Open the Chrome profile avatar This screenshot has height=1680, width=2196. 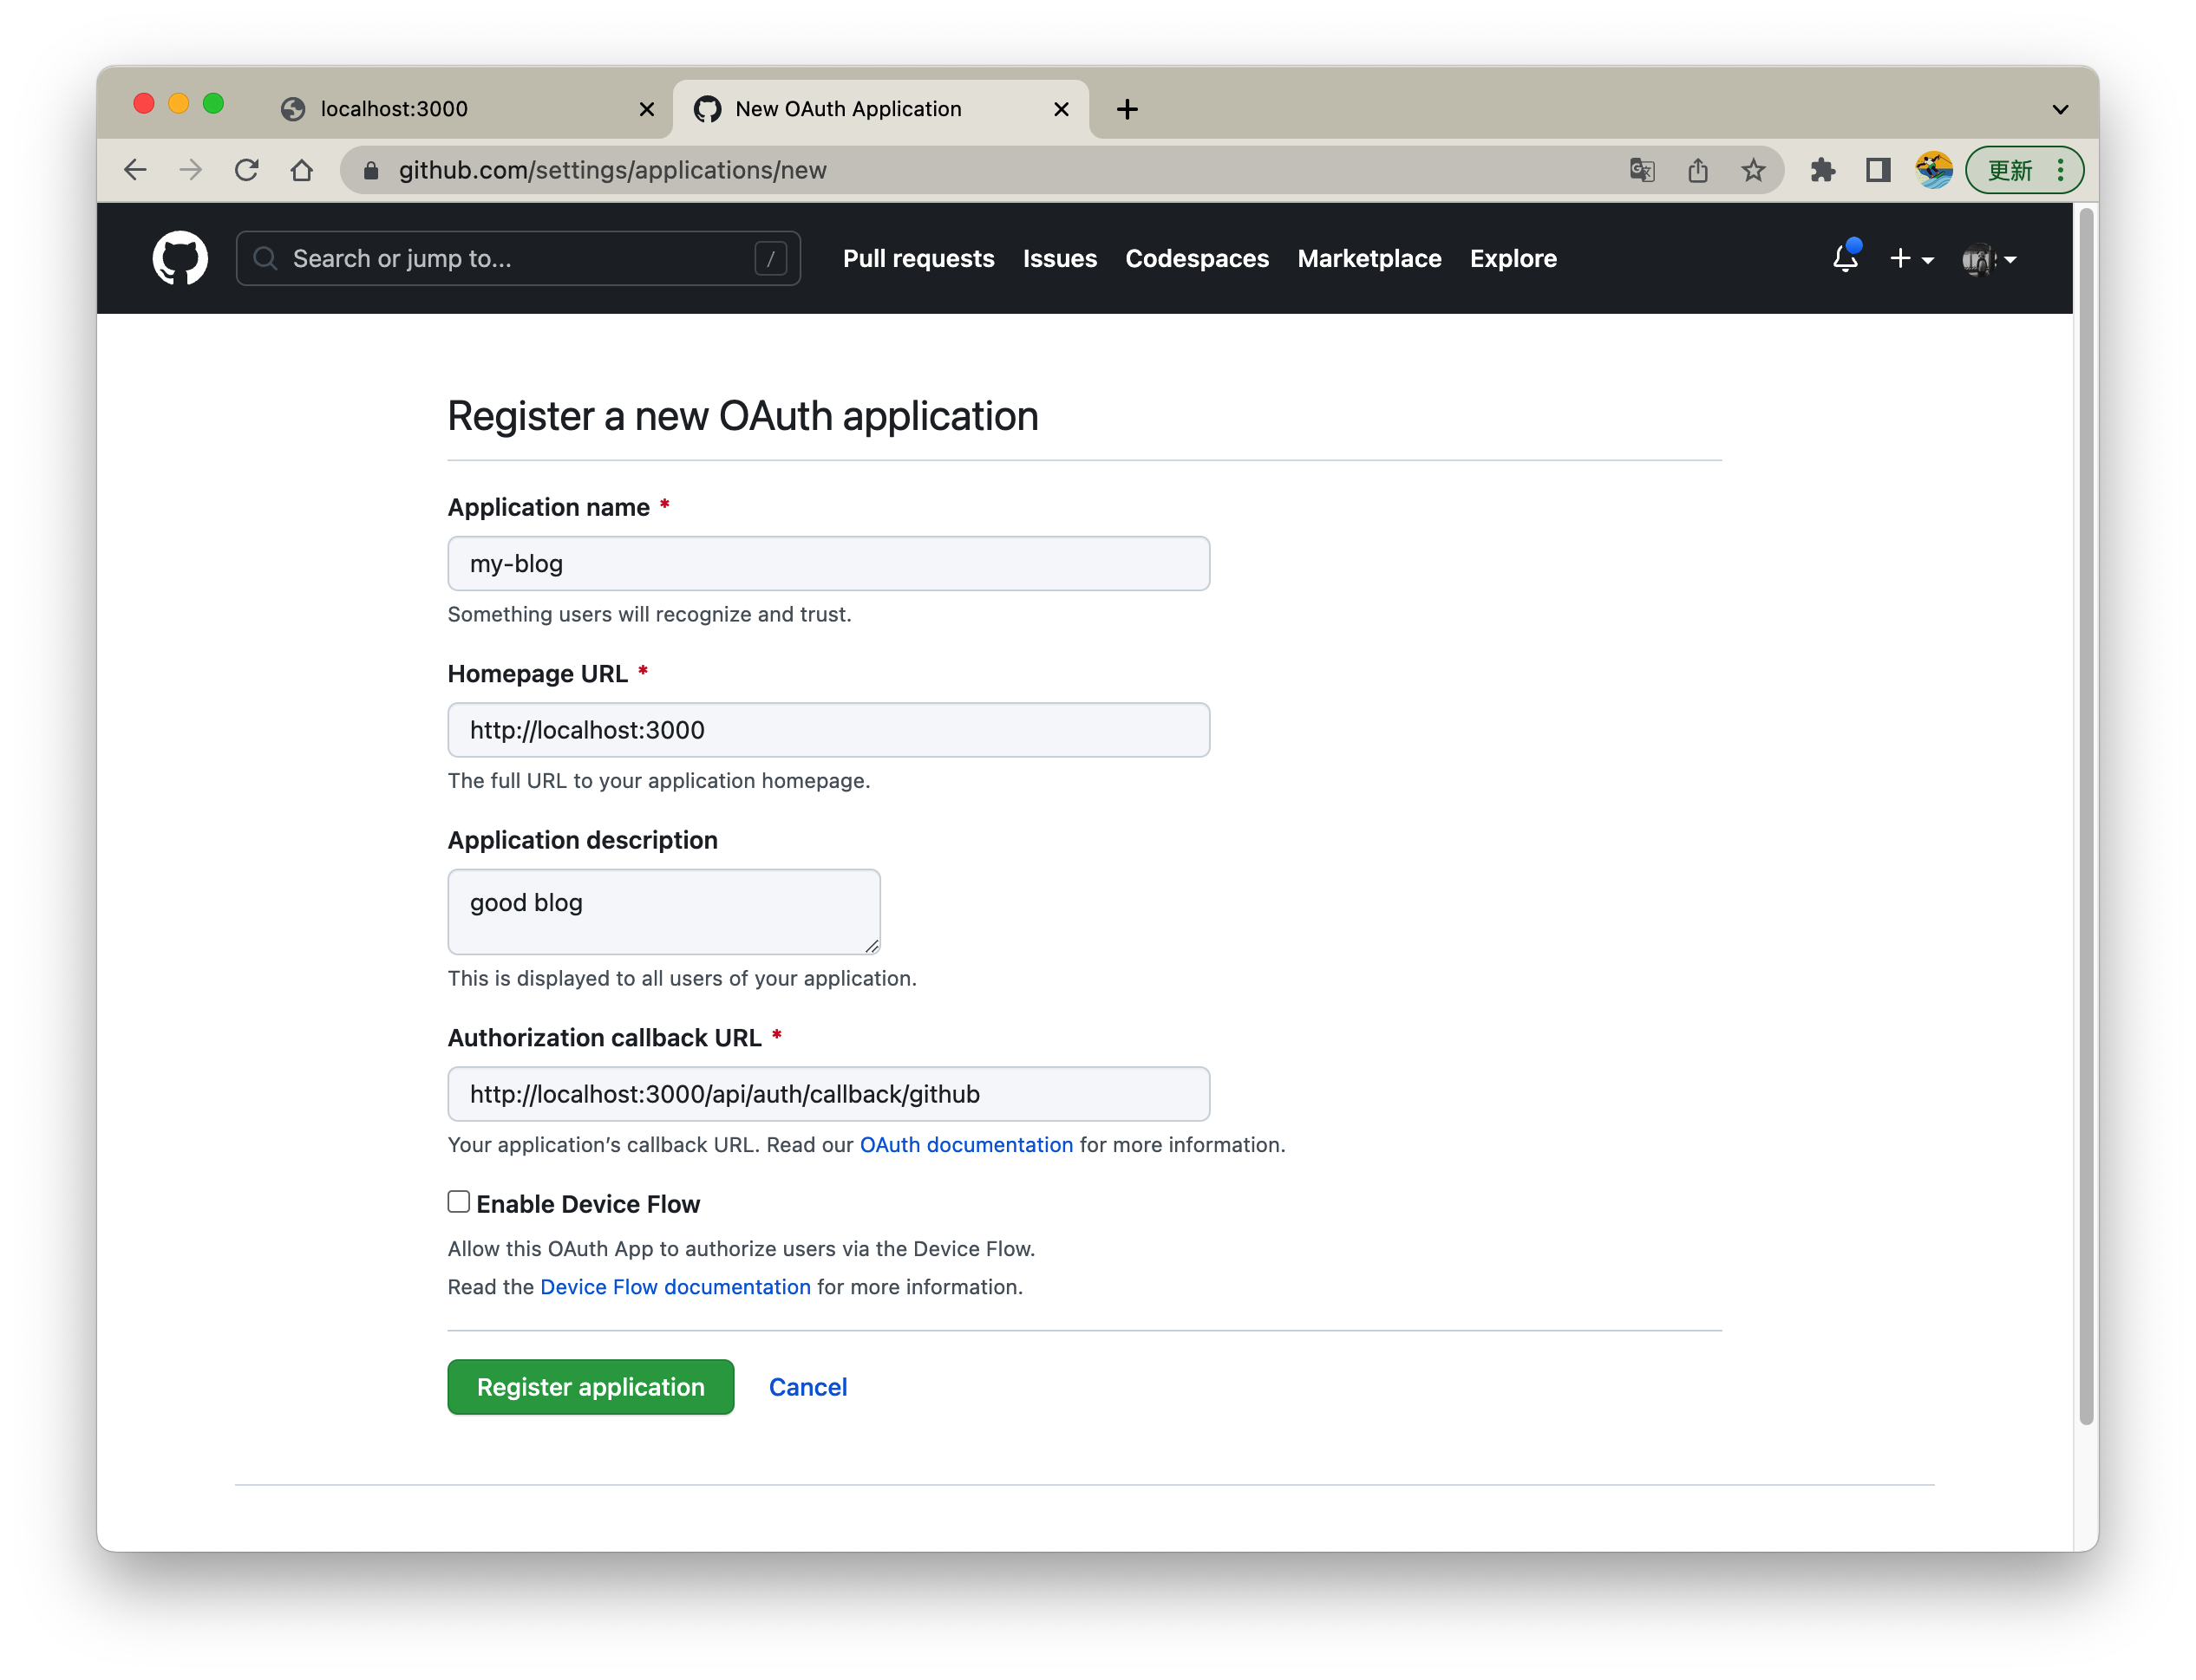(x=1934, y=170)
